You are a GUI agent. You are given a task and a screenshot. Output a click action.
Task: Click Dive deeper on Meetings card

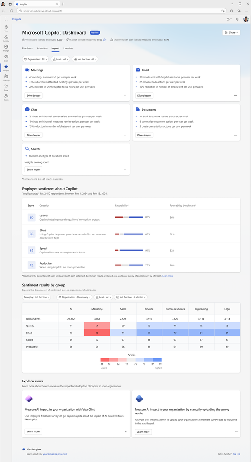[34, 95]
